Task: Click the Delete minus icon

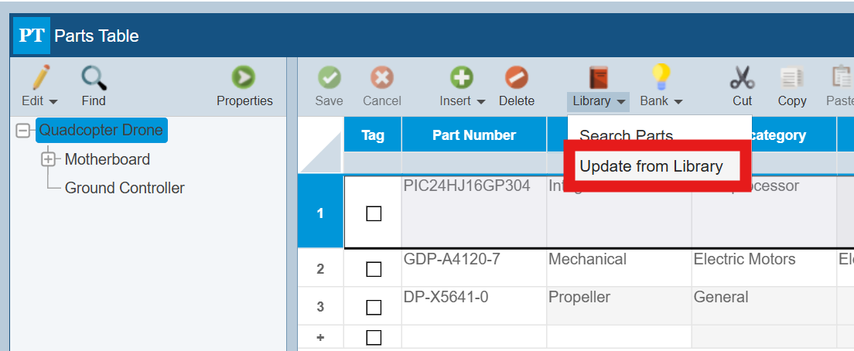Action: click(x=516, y=78)
